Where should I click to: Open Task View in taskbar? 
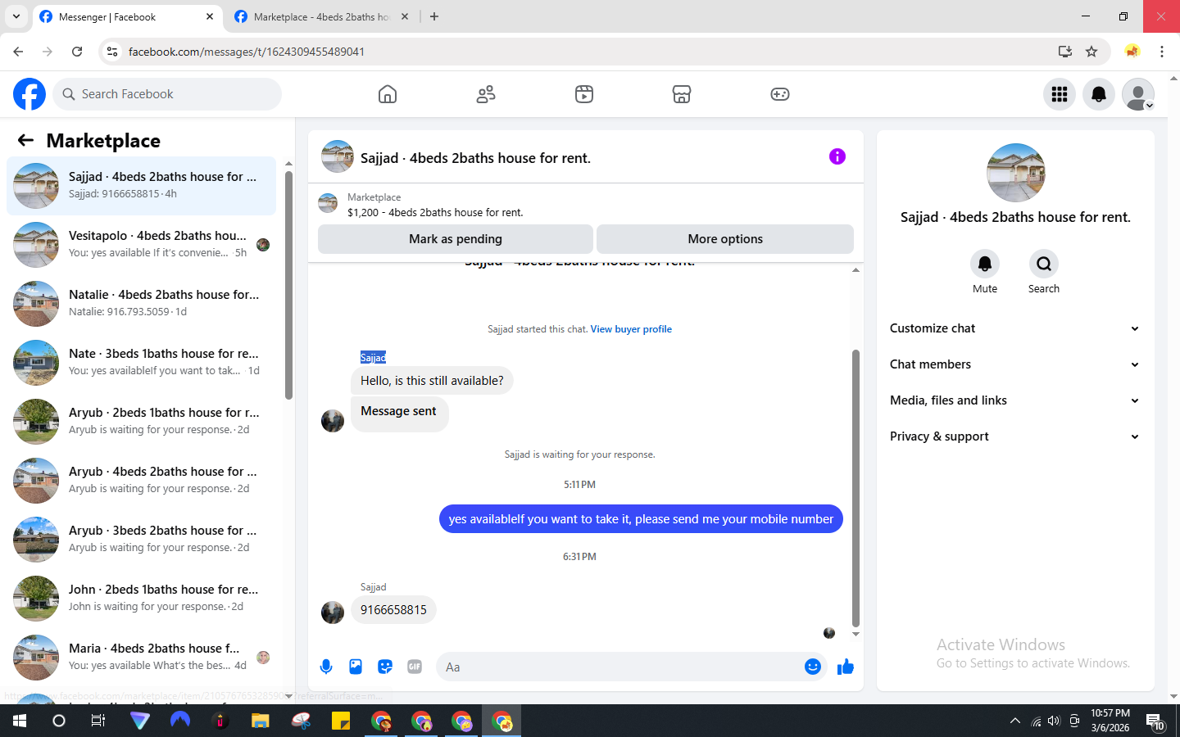click(98, 721)
